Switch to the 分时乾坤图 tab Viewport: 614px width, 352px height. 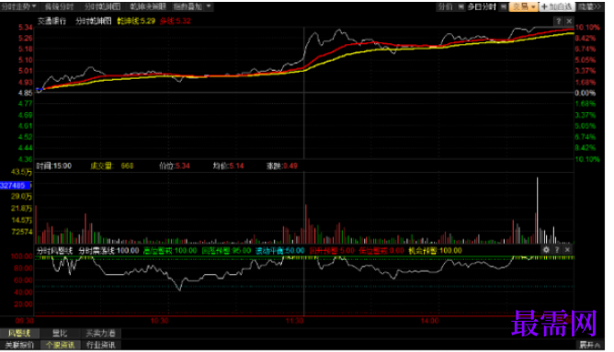click(103, 6)
